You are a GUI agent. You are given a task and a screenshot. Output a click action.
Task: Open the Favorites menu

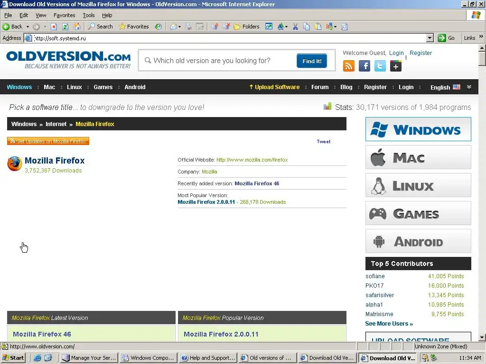64,15
